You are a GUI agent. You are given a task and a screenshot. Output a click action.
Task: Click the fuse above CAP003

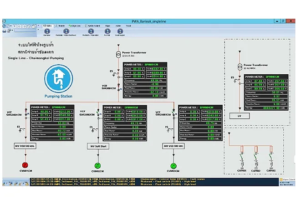(271, 149)
